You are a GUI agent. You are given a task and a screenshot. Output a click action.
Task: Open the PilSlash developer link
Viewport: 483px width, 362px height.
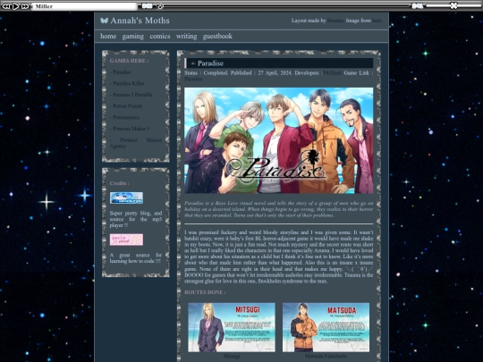pos(332,73)
